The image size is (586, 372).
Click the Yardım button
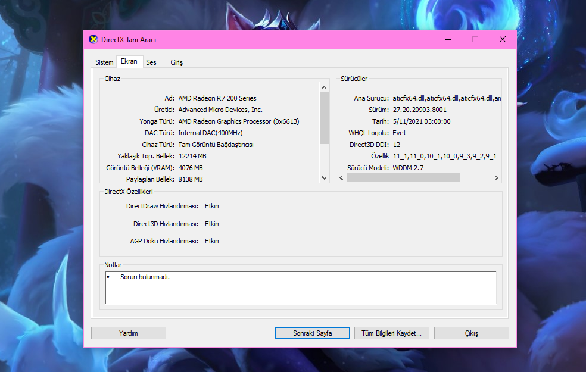point(129,333)
